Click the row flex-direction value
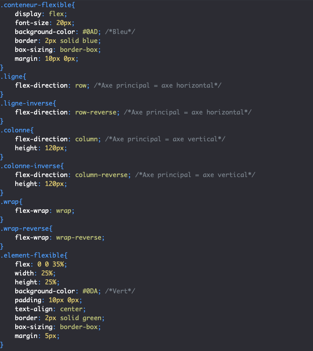Viewport: 313px width, 351px height. tap(81, 85)
